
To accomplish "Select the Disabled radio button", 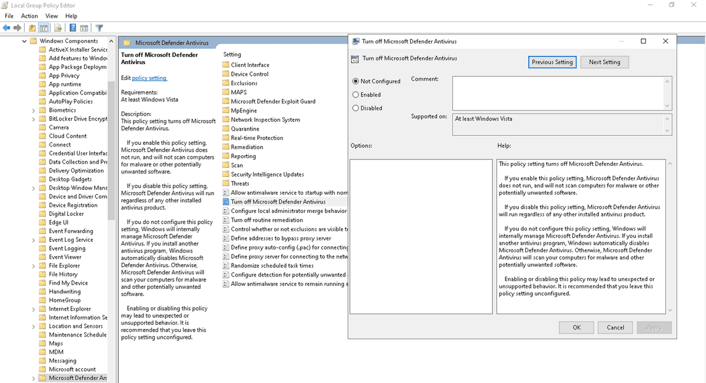I will [x=355, y=108].
